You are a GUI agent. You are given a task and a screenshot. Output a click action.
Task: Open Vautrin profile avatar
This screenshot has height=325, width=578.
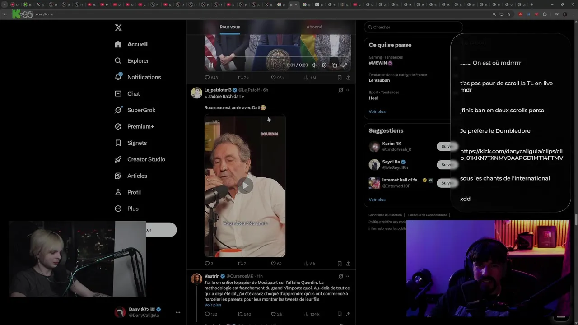(x=196, y=279)
